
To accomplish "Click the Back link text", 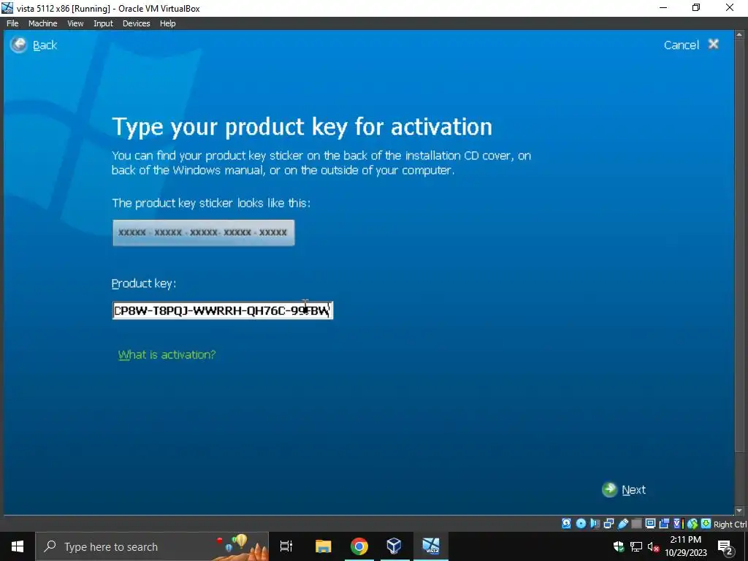I will click(45, 45).
